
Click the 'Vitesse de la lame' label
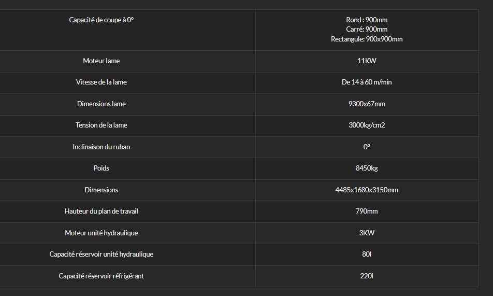(x=102, y=82)
